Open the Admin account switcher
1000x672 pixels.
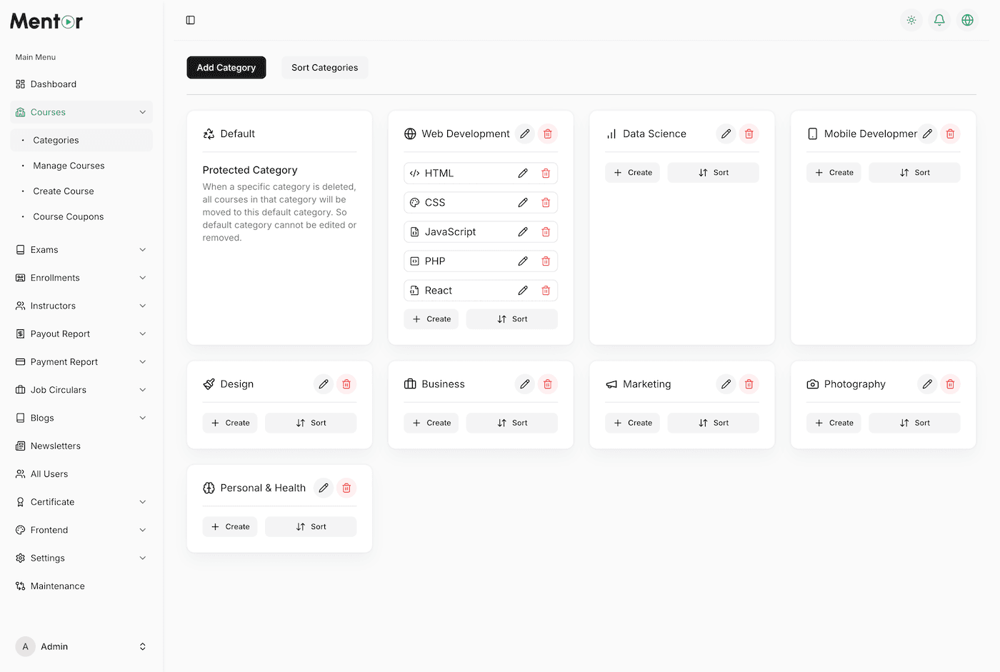point(142,646)
